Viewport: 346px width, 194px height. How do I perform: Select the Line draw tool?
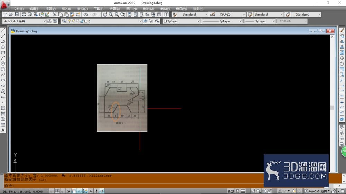click(x=3, y=30)
